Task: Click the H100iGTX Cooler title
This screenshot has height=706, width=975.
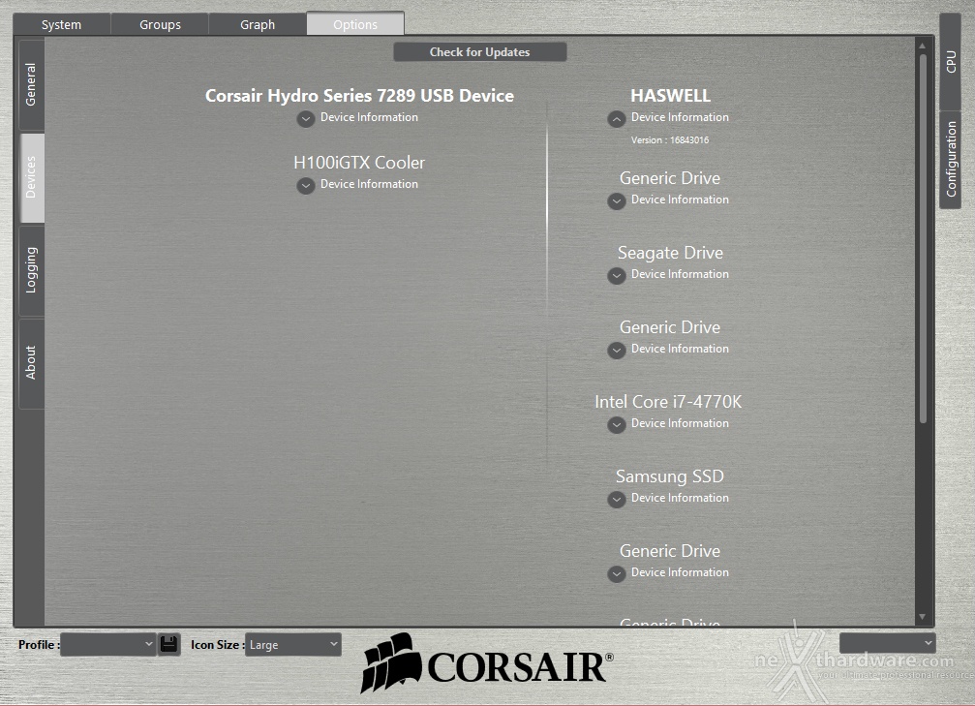Action: tap(359, 163)
